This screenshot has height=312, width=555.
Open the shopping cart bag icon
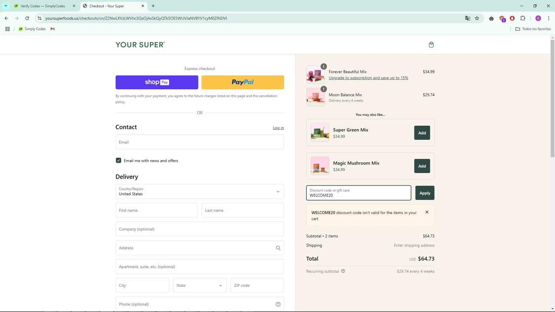coord(431,45)
